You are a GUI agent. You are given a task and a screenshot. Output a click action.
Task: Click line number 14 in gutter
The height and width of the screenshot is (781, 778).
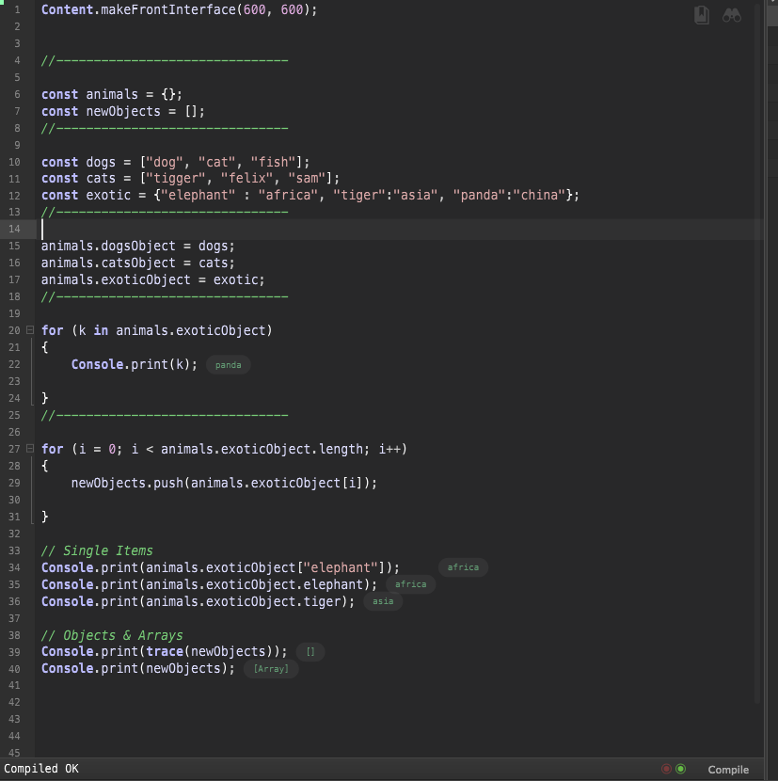coord(14,229)
